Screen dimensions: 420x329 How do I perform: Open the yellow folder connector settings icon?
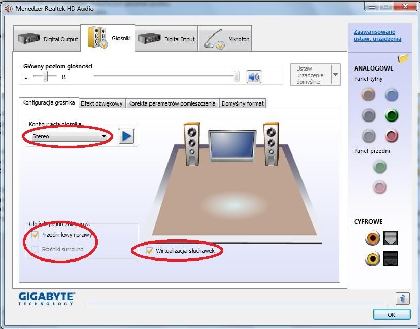403,58
